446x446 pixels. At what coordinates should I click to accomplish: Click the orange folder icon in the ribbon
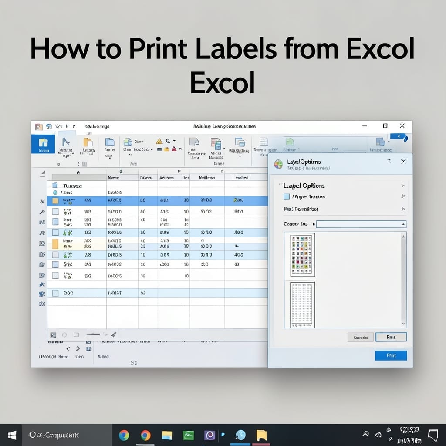click(x=88, y=142)
